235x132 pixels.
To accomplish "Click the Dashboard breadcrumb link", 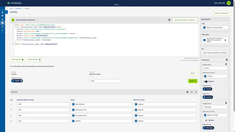I will [x=19, y=9].
